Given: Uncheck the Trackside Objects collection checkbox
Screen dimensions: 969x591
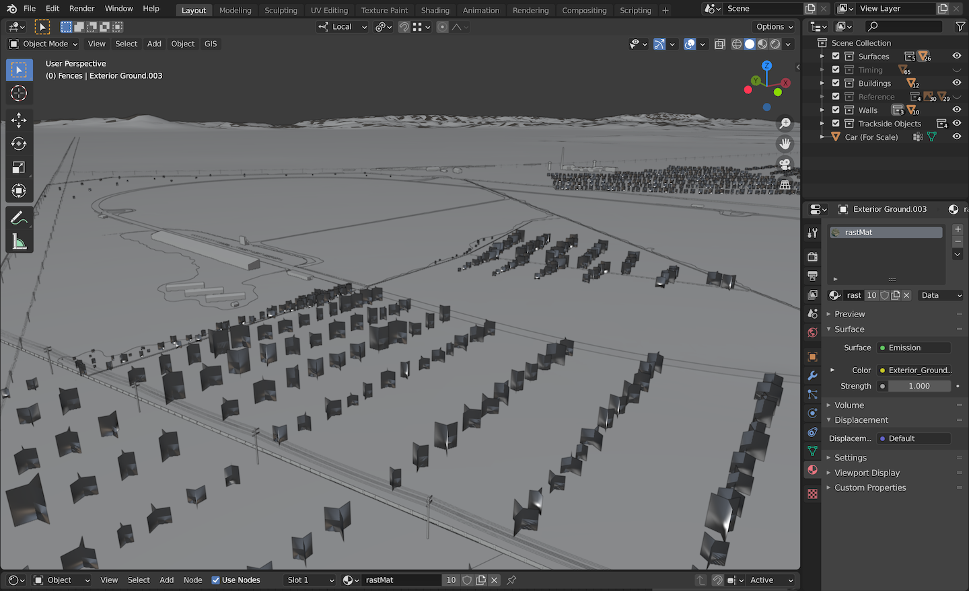Looking at the screenshot, I should (836, 124).
